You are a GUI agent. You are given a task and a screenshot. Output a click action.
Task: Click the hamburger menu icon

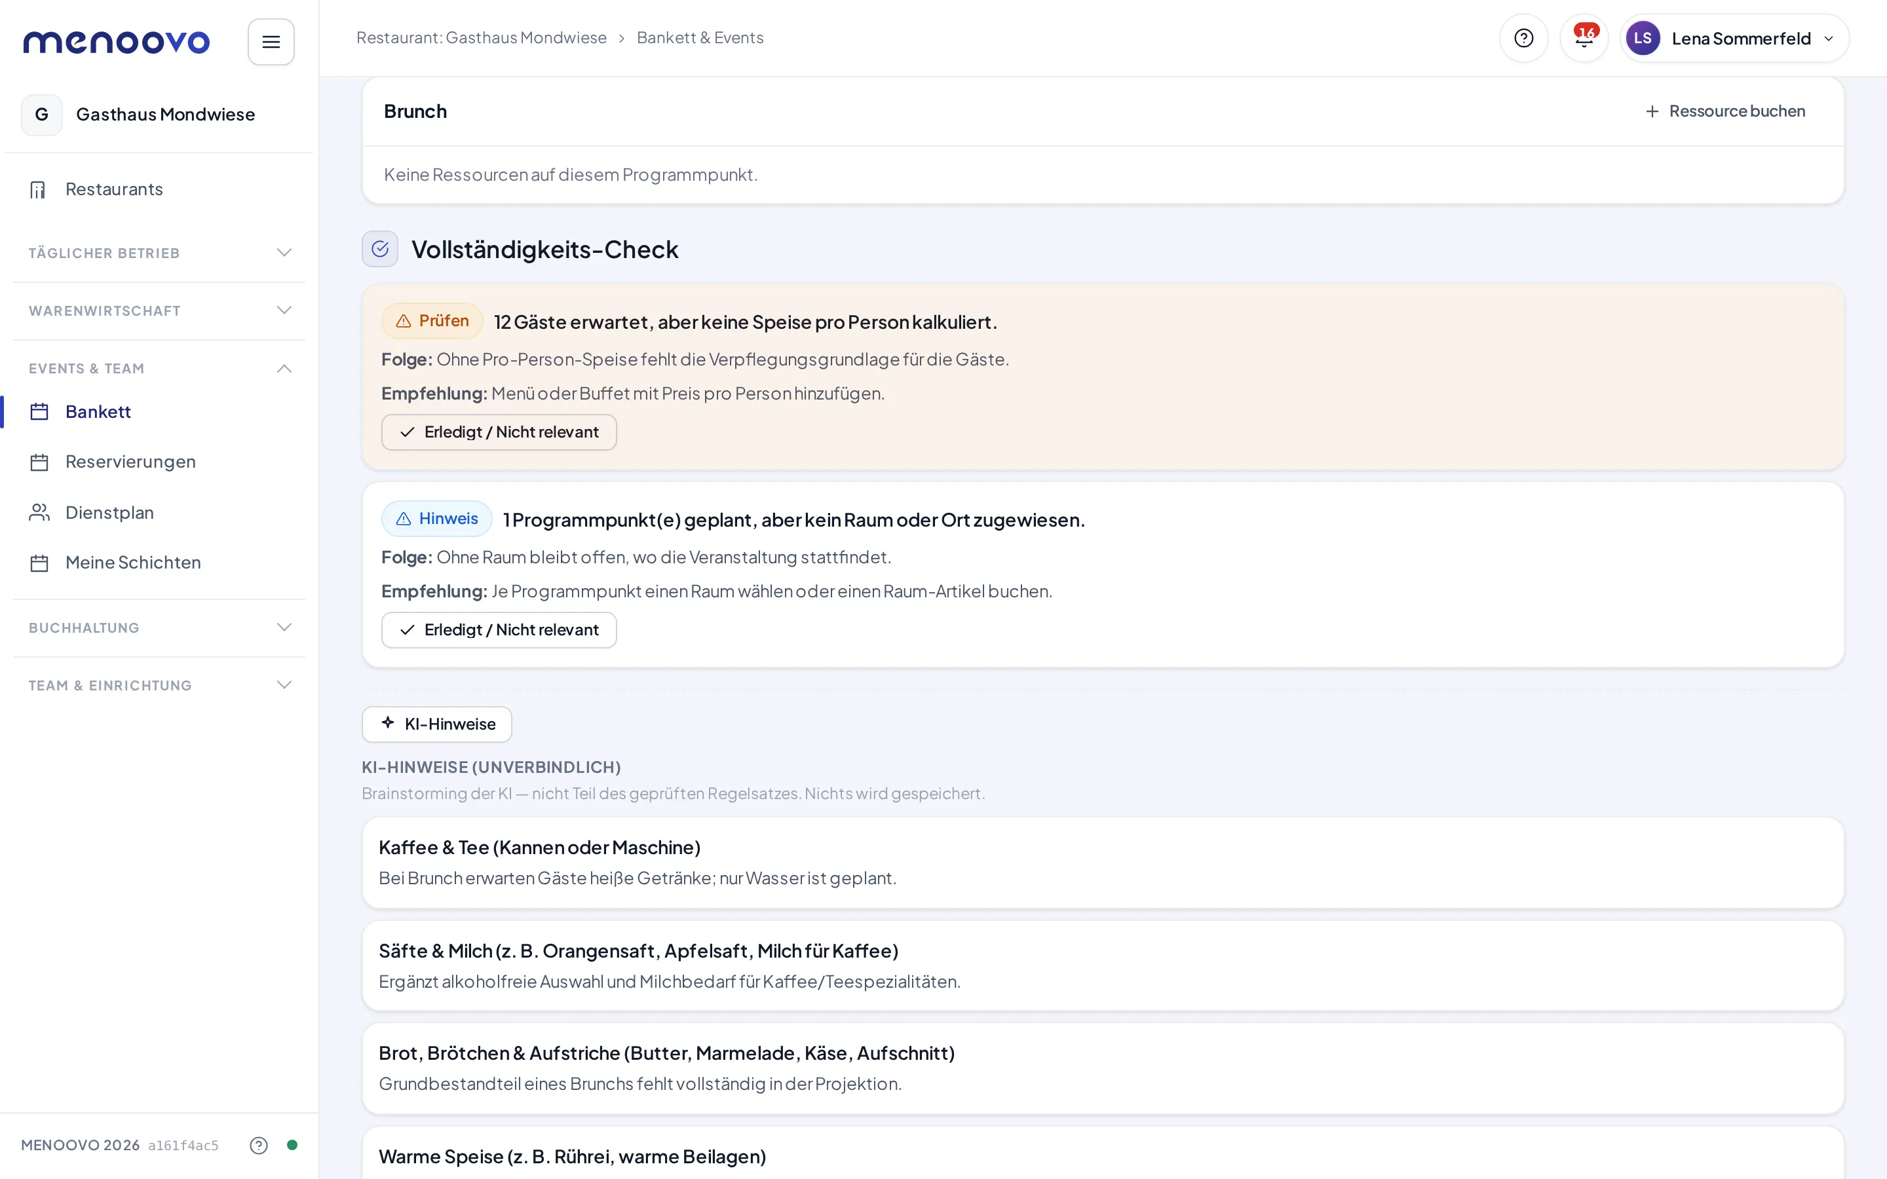(x=271, y=41)
